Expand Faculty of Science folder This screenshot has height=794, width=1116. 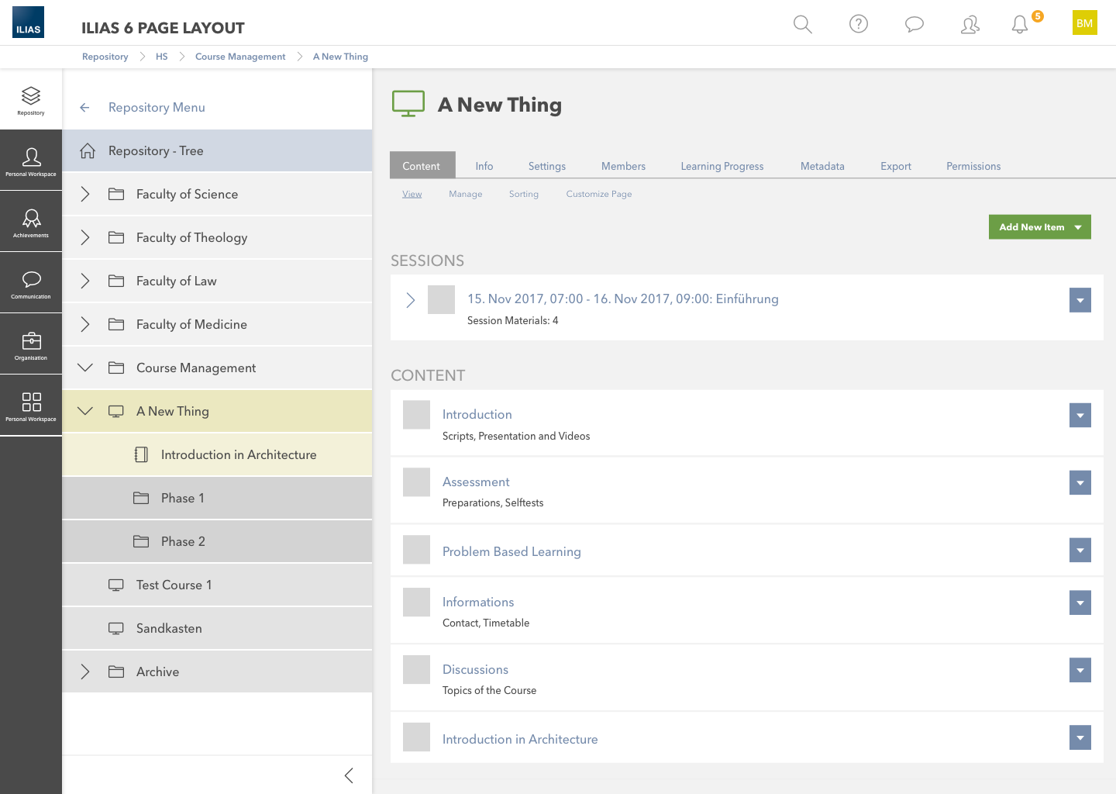point(85,195)
